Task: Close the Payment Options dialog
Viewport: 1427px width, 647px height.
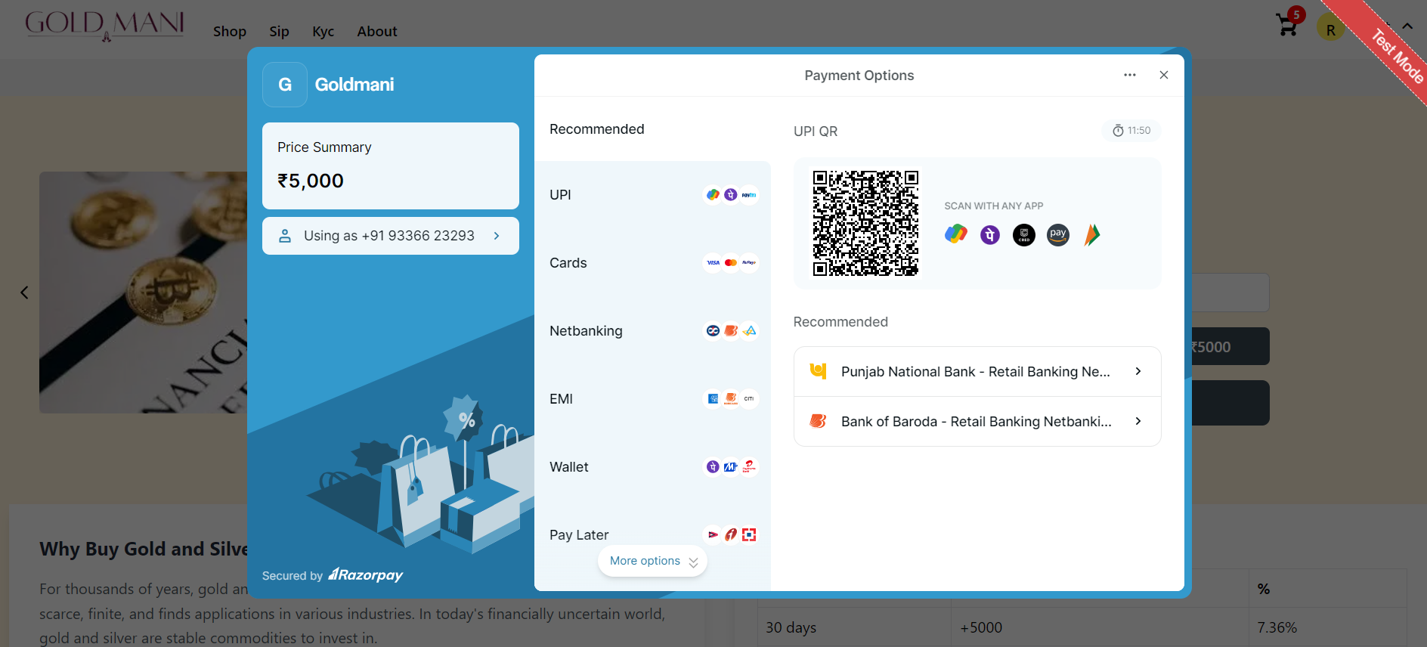Action: (x=1164, y=75)
